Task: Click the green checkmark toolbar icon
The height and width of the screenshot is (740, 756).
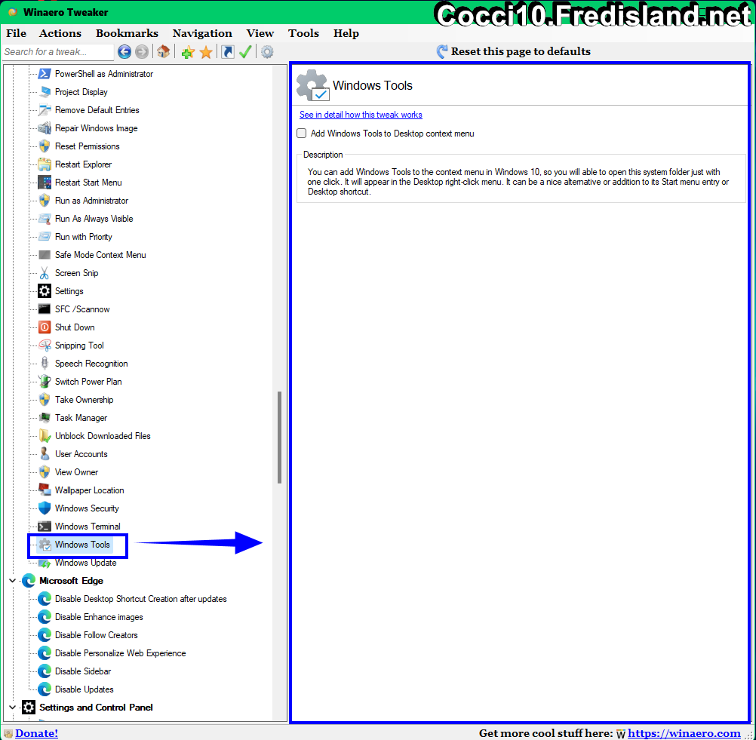Action: pos(245,51)
